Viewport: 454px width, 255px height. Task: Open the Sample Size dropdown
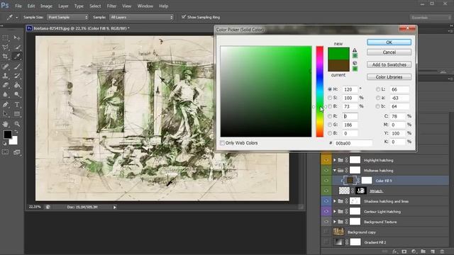67,17
